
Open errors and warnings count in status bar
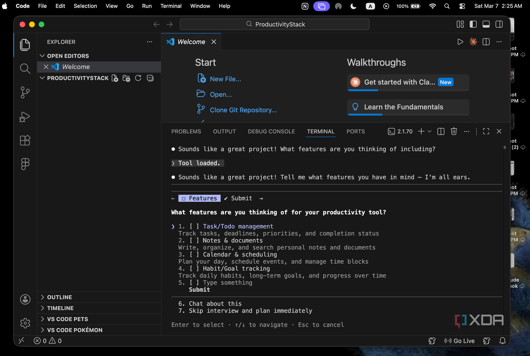click(48, 341)
